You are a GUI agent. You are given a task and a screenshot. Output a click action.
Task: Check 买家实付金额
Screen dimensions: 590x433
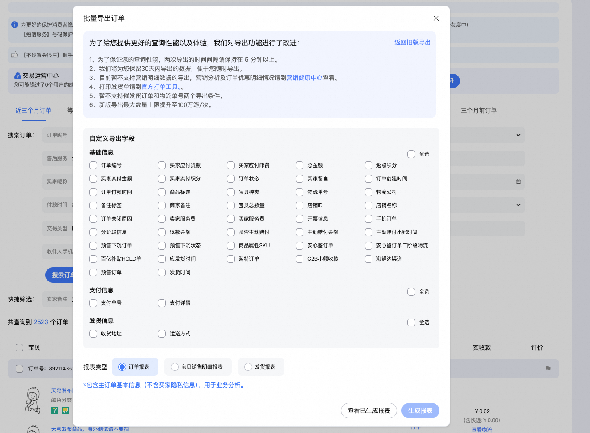[x=93, y=179]
